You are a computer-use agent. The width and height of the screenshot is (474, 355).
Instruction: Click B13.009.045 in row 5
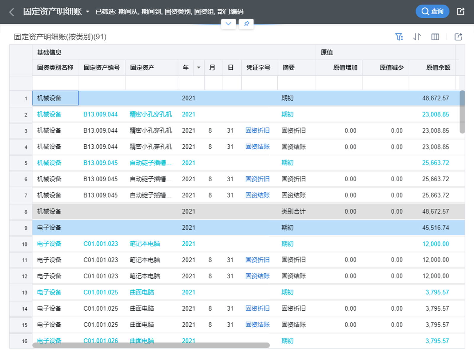tap(100, 163)
